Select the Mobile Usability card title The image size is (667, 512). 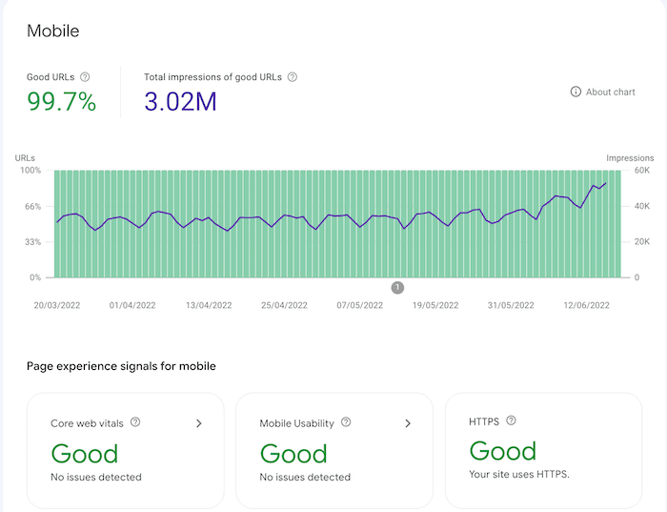(297, 422)
